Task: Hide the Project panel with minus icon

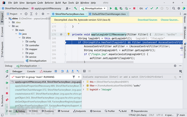Action: 48,14
